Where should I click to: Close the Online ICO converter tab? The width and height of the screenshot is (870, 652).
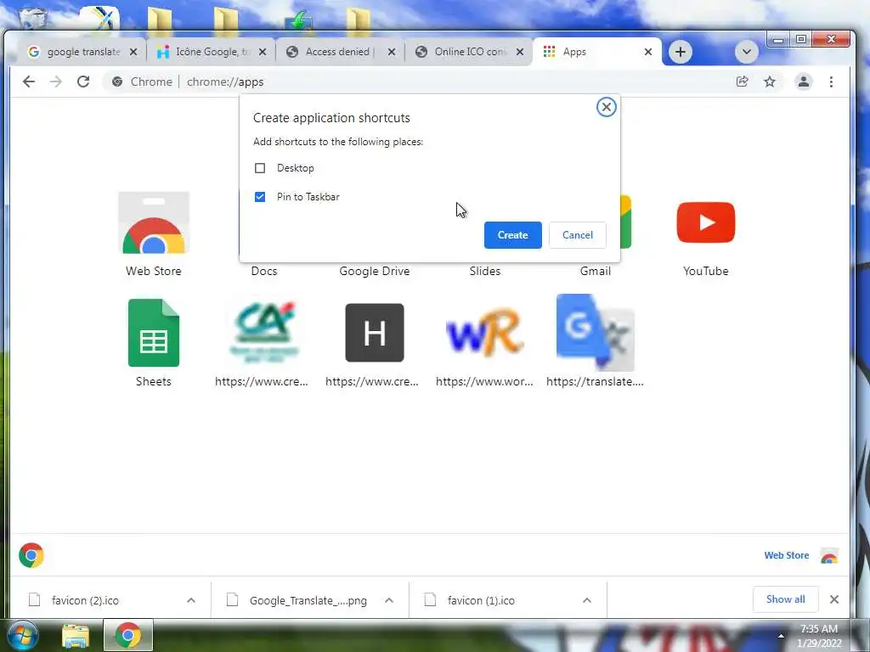[520, 52]
